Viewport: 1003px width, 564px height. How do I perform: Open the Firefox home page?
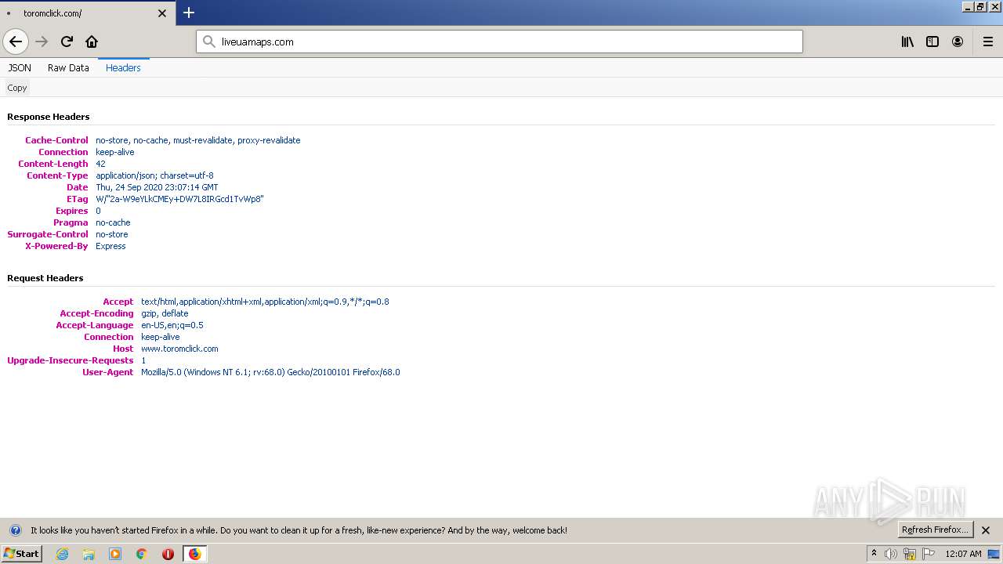coord(92,42)
